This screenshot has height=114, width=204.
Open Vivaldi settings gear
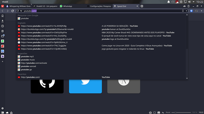coord(2,108)
